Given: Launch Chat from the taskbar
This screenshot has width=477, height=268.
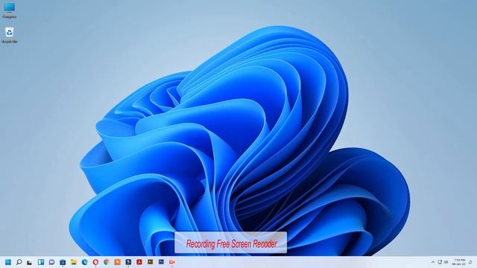Looking at the screenshot, I should (51, 262).
